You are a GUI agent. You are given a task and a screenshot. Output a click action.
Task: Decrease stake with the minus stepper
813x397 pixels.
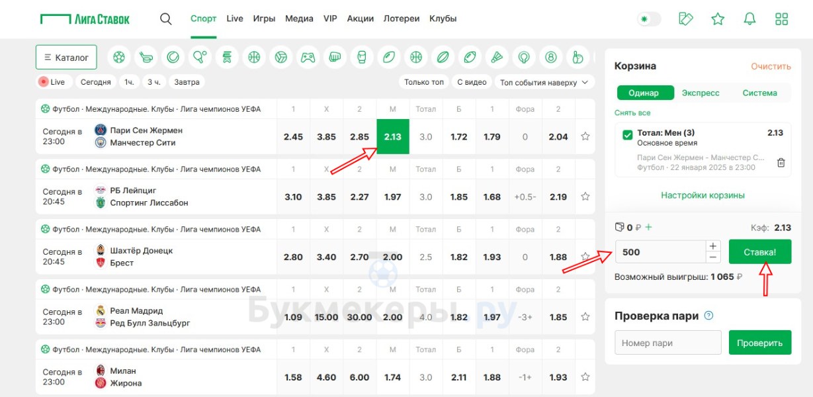click(712, 257)
